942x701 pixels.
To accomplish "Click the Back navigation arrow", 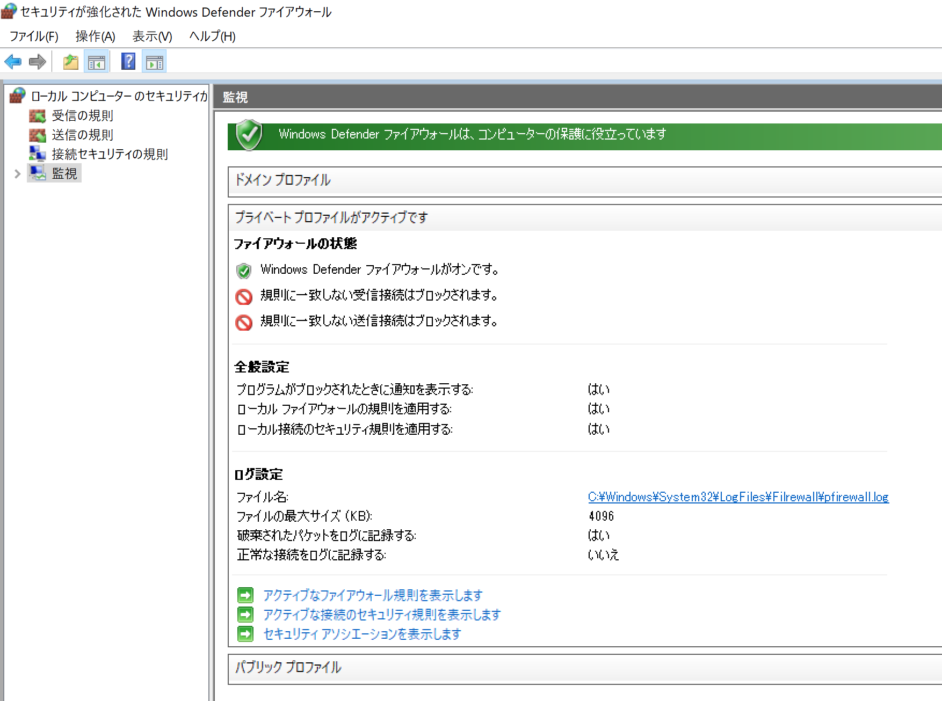I will (13, 61).
